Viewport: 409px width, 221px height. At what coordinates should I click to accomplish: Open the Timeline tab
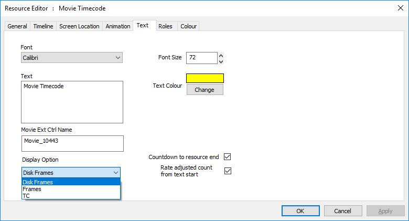click(44, 26)
